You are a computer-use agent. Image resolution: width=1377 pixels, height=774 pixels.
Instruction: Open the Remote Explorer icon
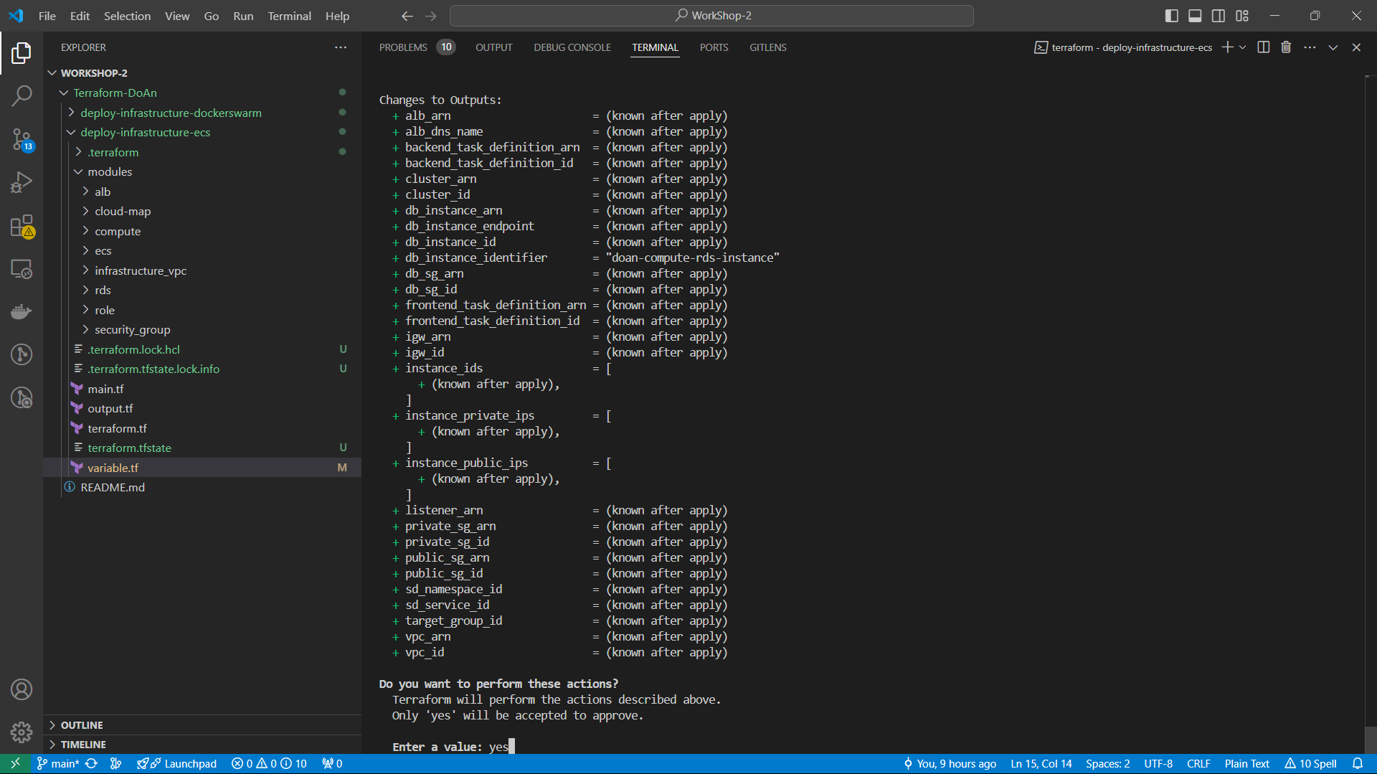tap(22, 269)
